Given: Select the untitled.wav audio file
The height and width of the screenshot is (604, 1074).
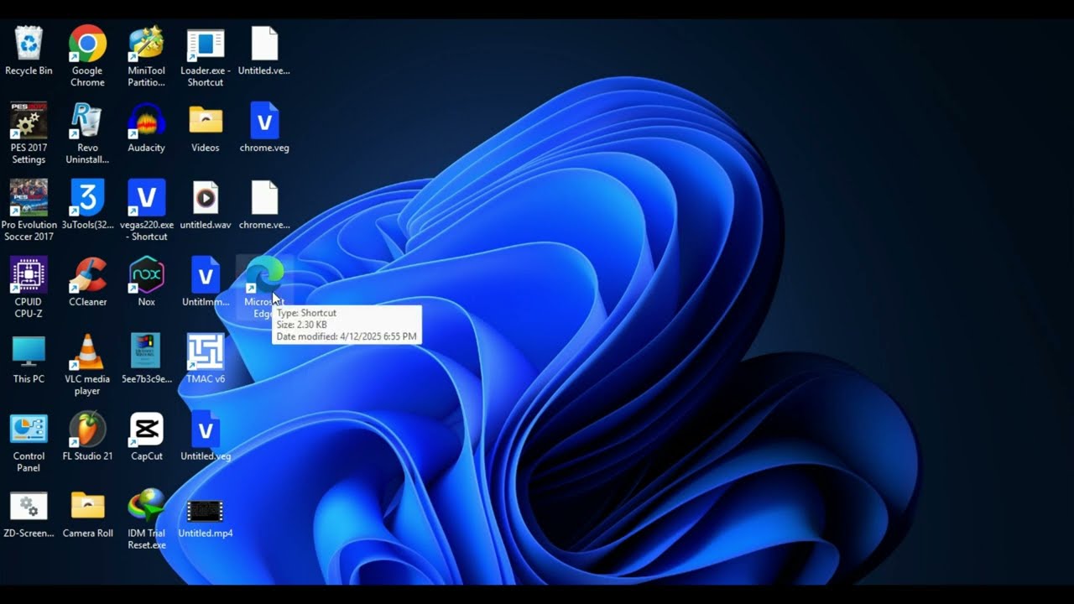Looking at the screenshot, I should (206, 198).
